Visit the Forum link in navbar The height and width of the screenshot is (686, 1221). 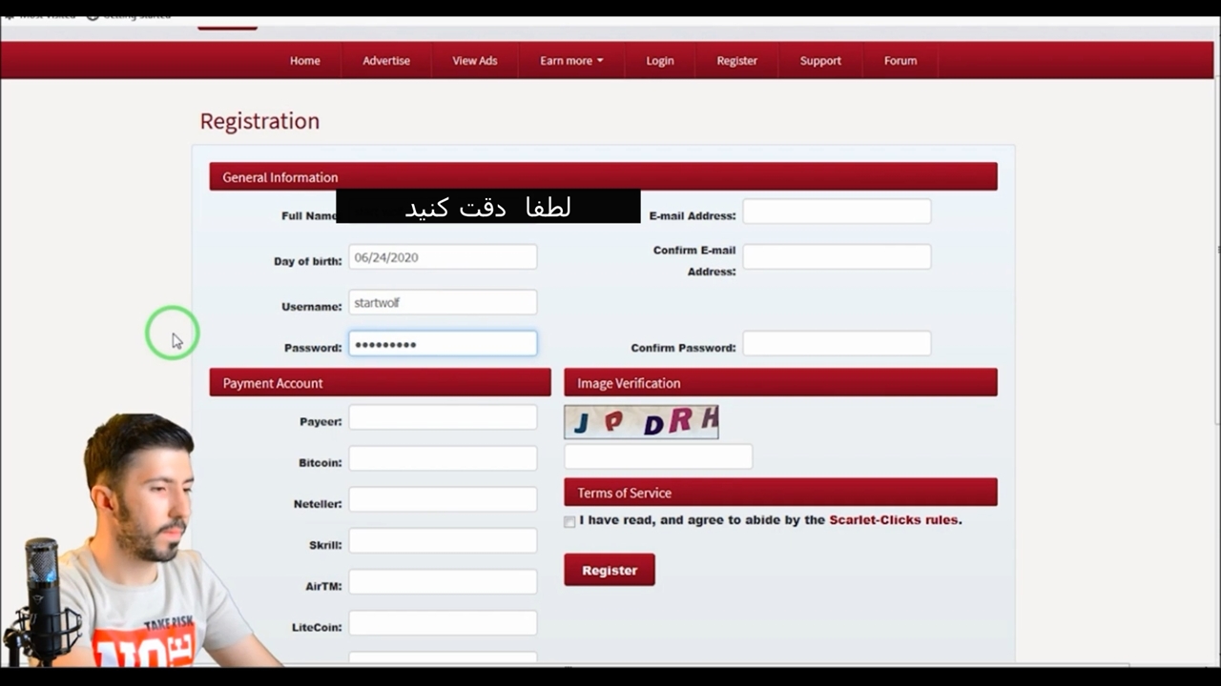[x=900, y=60]
